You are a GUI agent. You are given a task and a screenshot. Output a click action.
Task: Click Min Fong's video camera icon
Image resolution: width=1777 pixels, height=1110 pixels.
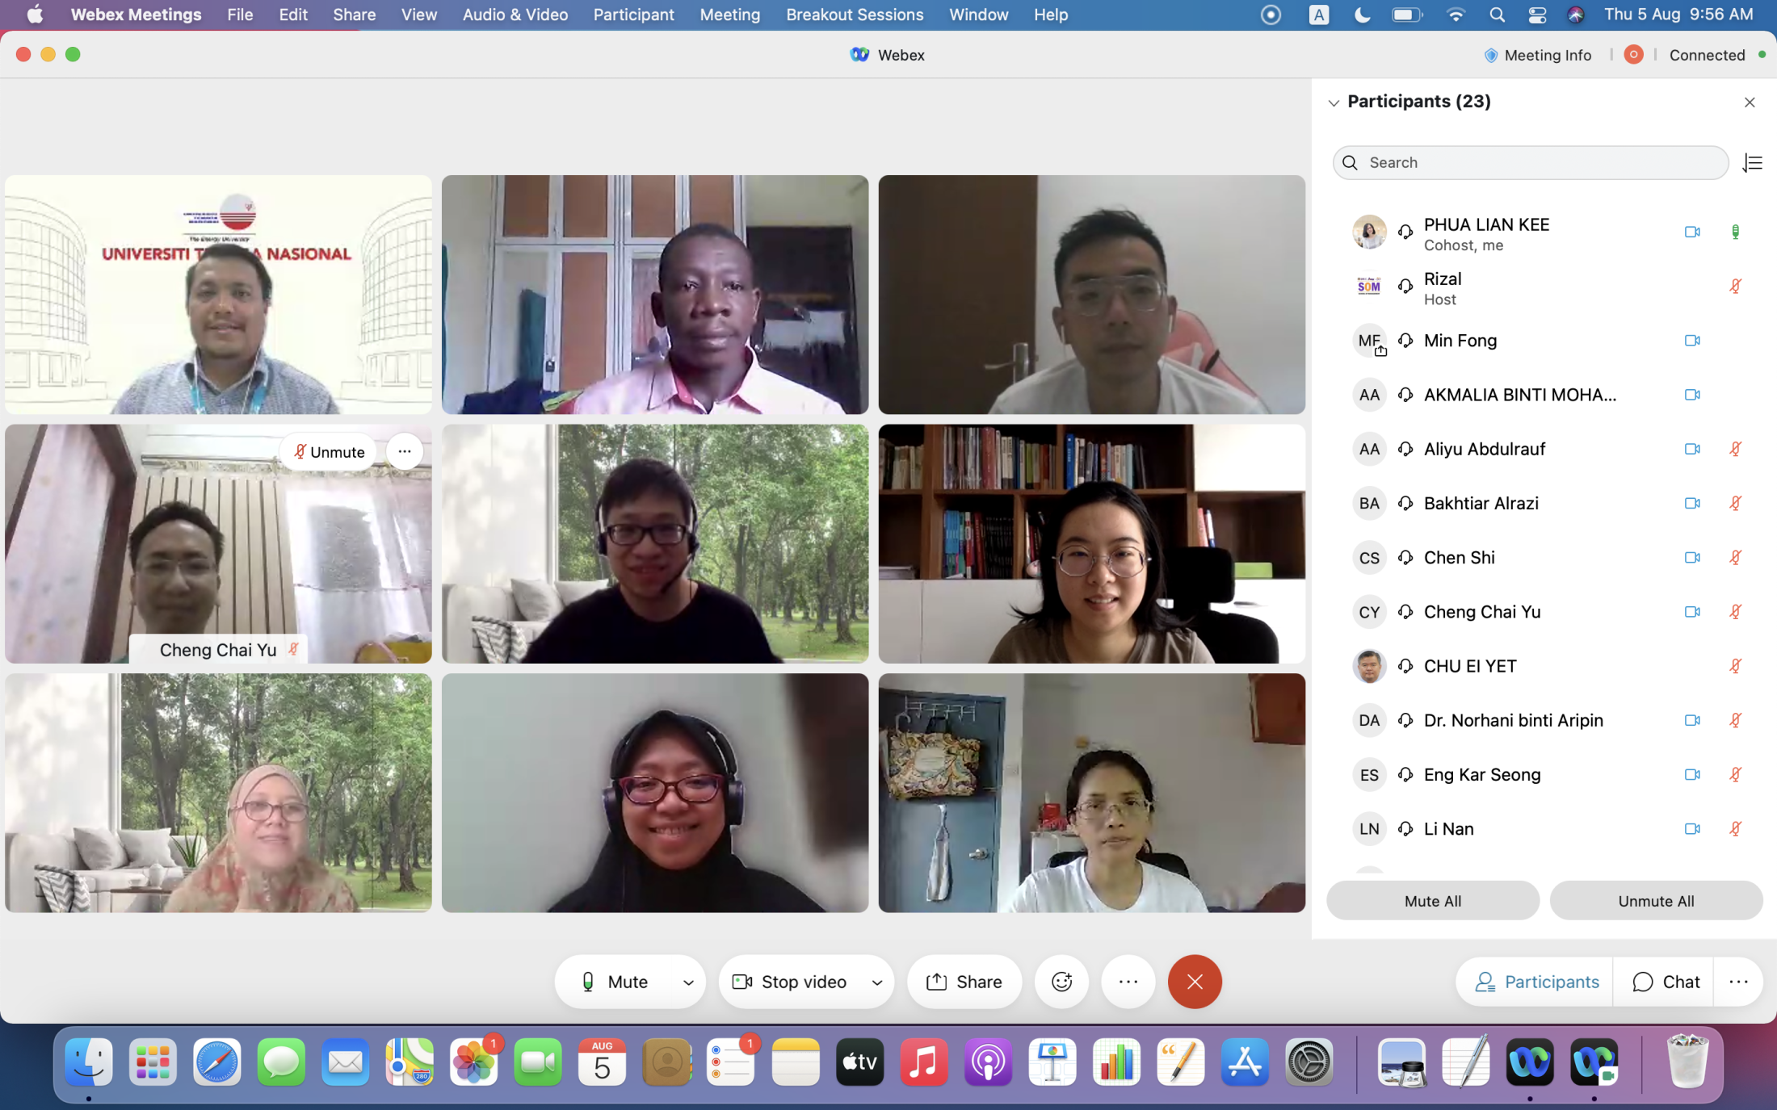[1692, 341]
